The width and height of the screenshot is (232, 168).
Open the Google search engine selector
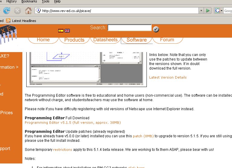(x=219, y=11)
